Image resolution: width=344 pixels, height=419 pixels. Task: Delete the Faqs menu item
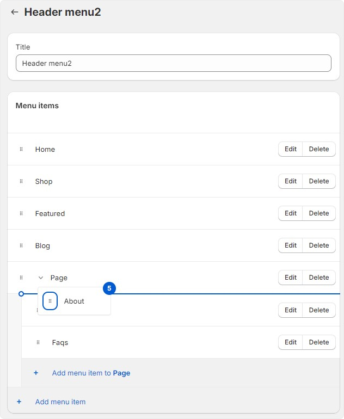[319, 342]
